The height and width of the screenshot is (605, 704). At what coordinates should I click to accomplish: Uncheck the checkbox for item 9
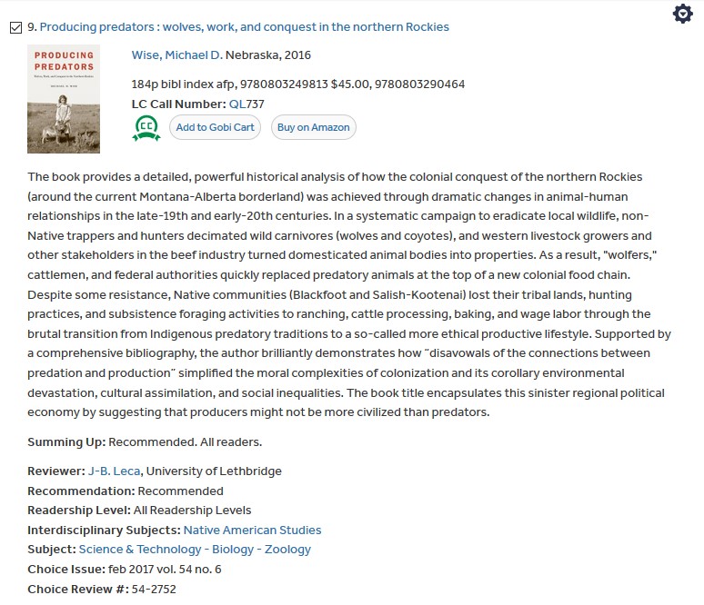pyautogui.click(x=15, y=27)
